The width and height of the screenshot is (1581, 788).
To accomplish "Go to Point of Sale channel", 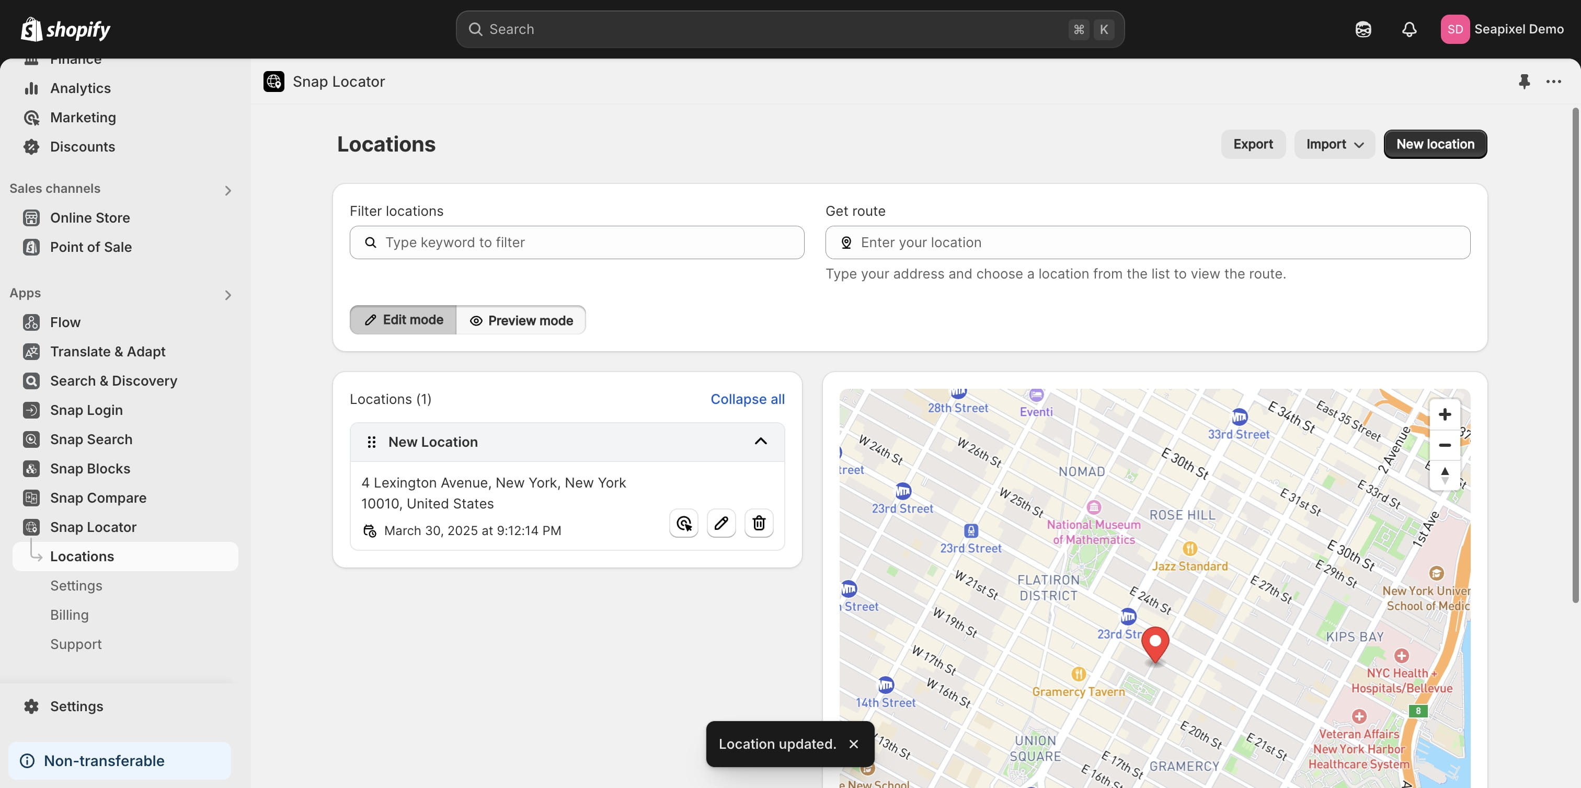I will pyautogui.click(x=91, y=247).
